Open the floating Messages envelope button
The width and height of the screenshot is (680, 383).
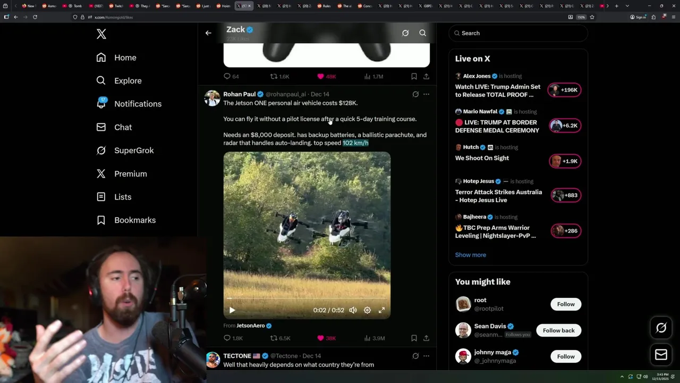coord(661,354)
